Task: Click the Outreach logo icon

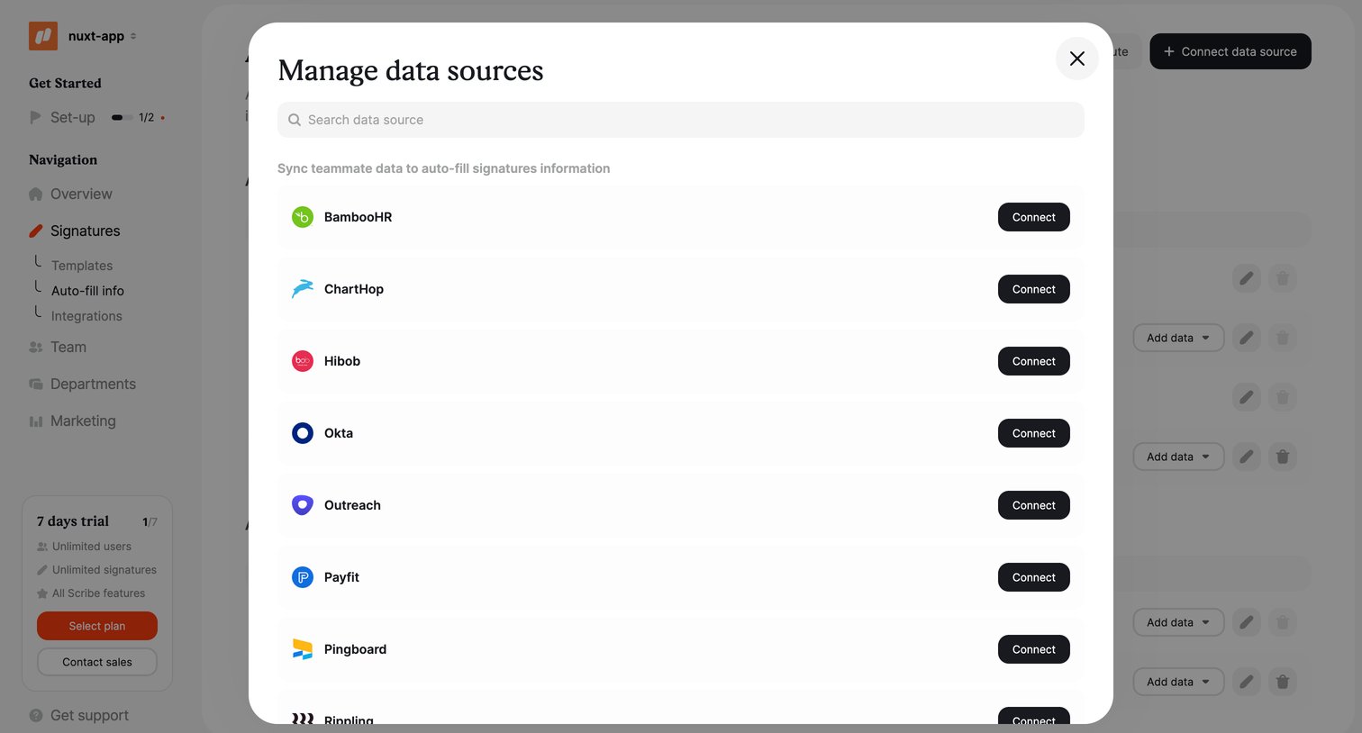Action: tap(303, 505)
